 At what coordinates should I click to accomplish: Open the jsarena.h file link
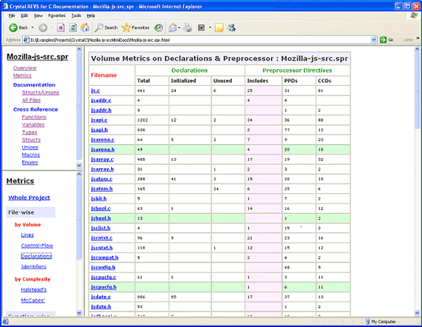tap(102, 150)
